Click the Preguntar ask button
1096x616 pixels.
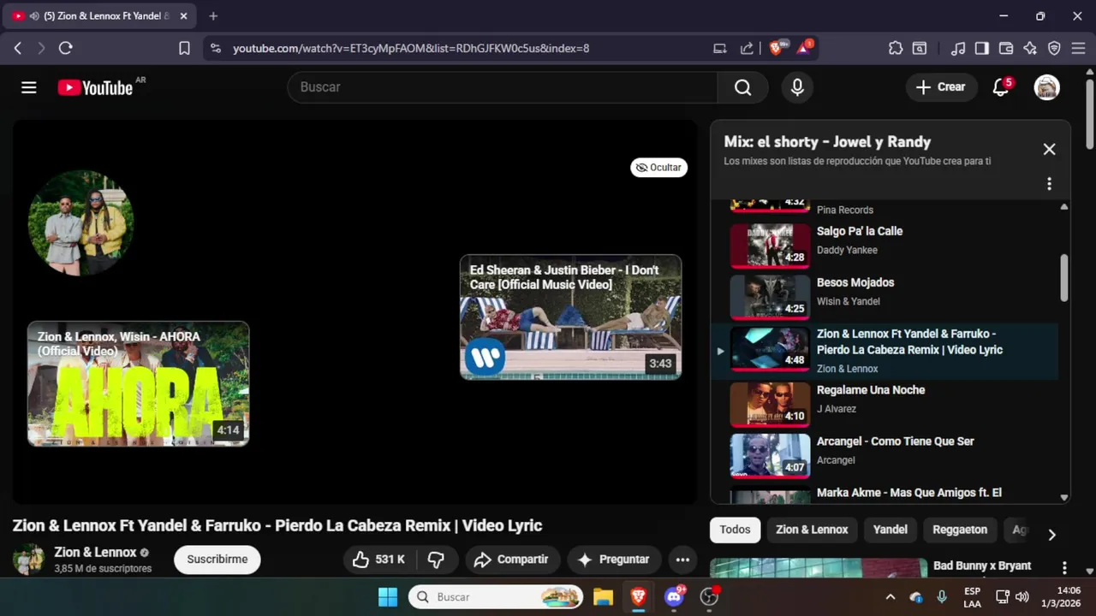pyautogui.click(x=615, y=560)
